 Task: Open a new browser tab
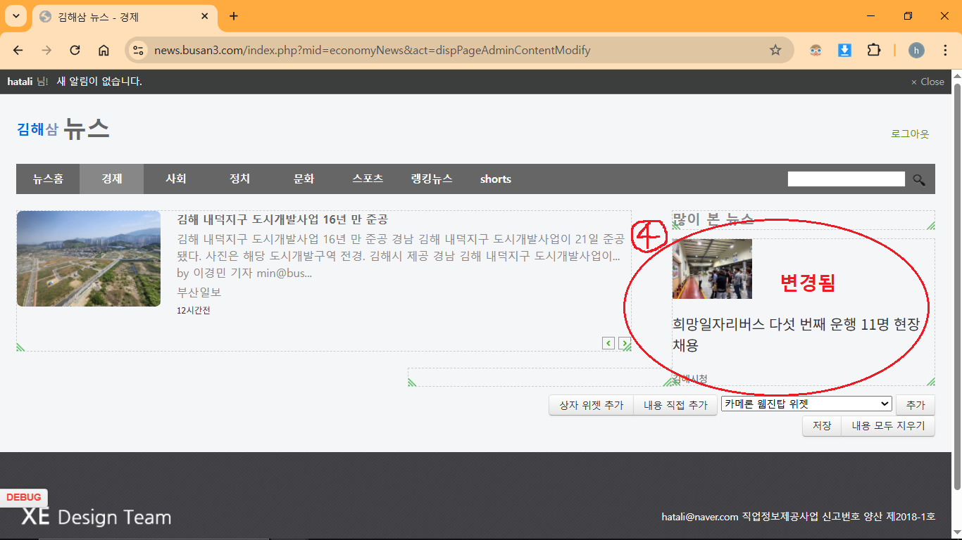tap(234, 16)
